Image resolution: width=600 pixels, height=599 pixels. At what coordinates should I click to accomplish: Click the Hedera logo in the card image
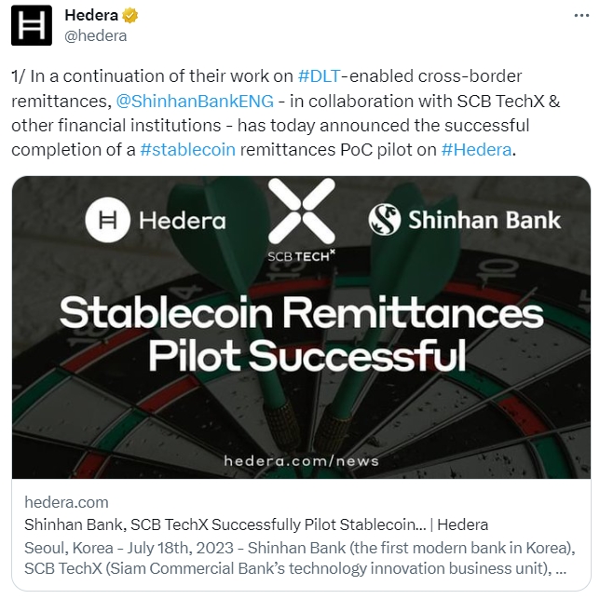point(156,221)
